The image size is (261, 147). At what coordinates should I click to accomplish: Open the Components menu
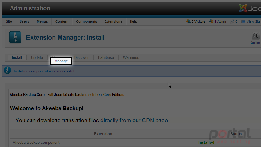pyautogui.click(x=86, y=21)
